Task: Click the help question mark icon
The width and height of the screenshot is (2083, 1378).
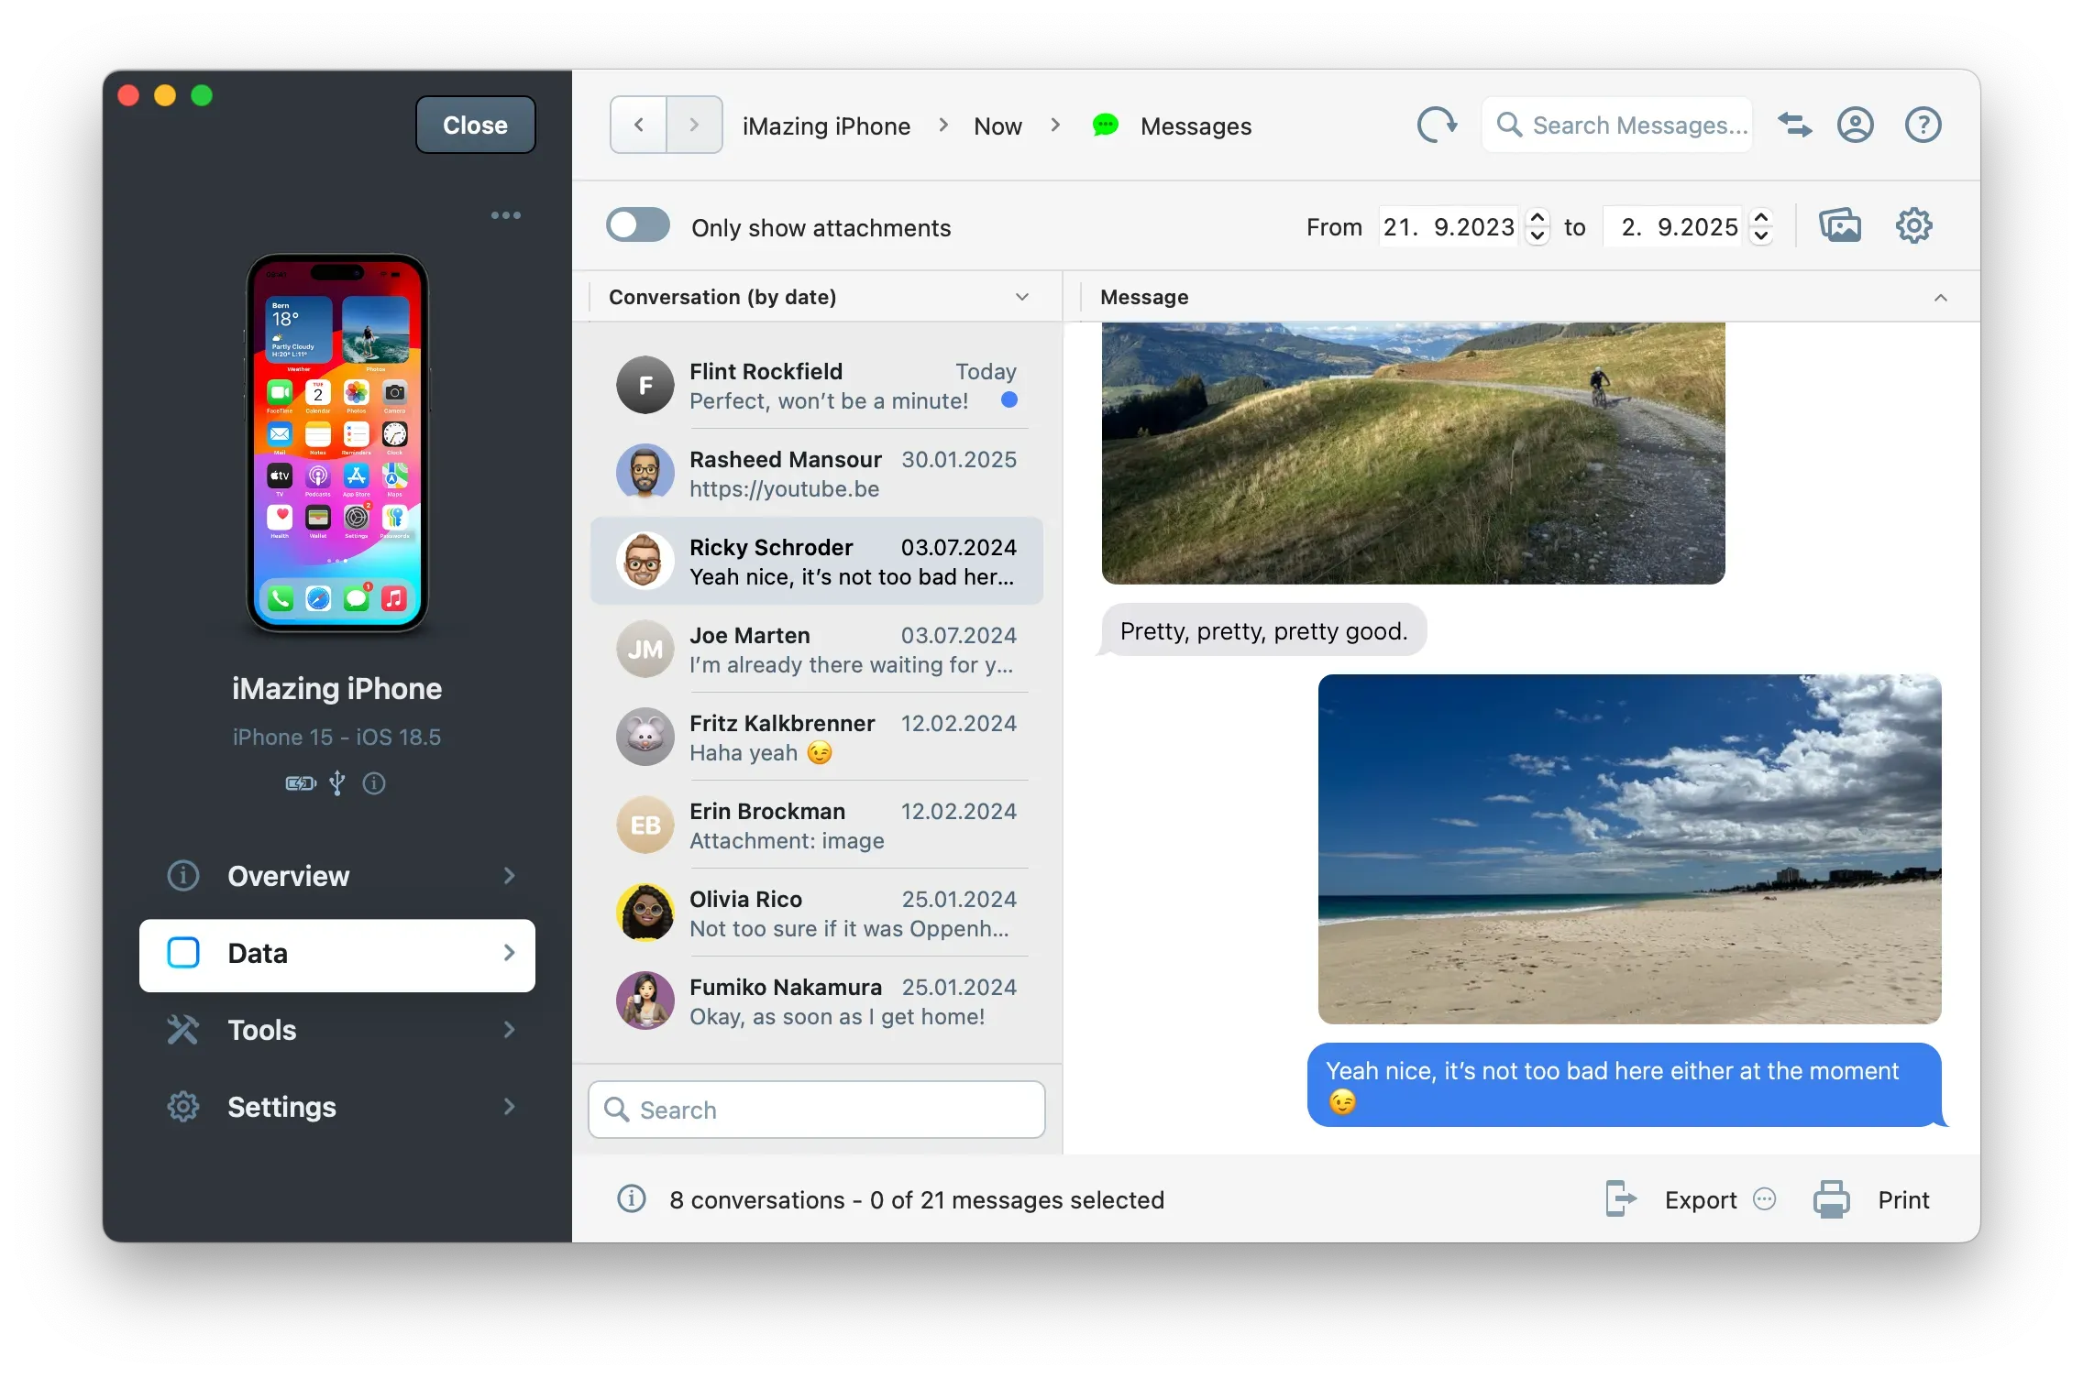Action: [x=1923, y=125]
